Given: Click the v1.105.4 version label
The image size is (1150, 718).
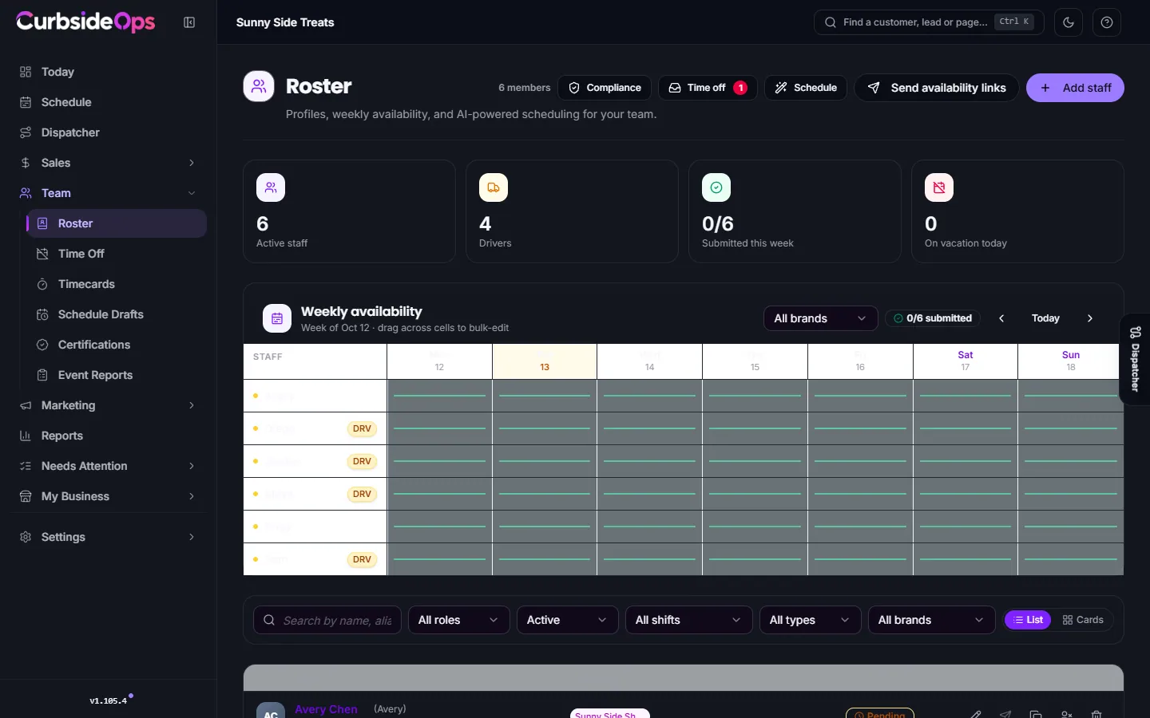Looking at the screenshot, I should (109, 700).
